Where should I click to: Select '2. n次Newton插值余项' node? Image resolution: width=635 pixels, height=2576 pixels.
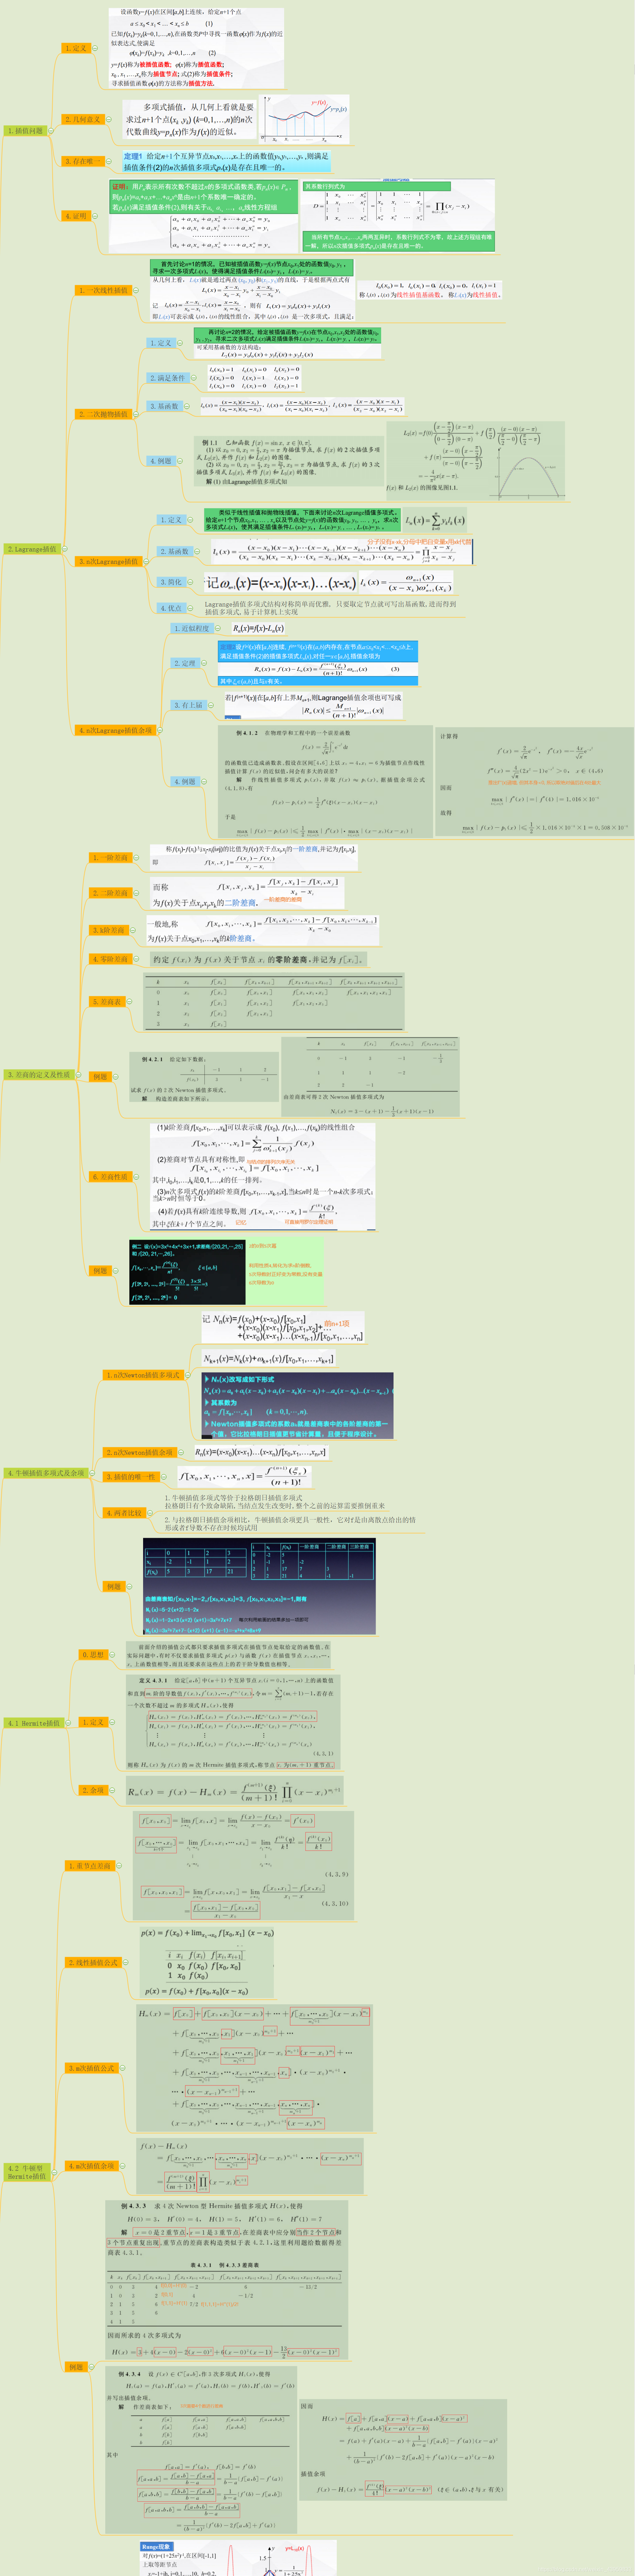click(140, 1452)
